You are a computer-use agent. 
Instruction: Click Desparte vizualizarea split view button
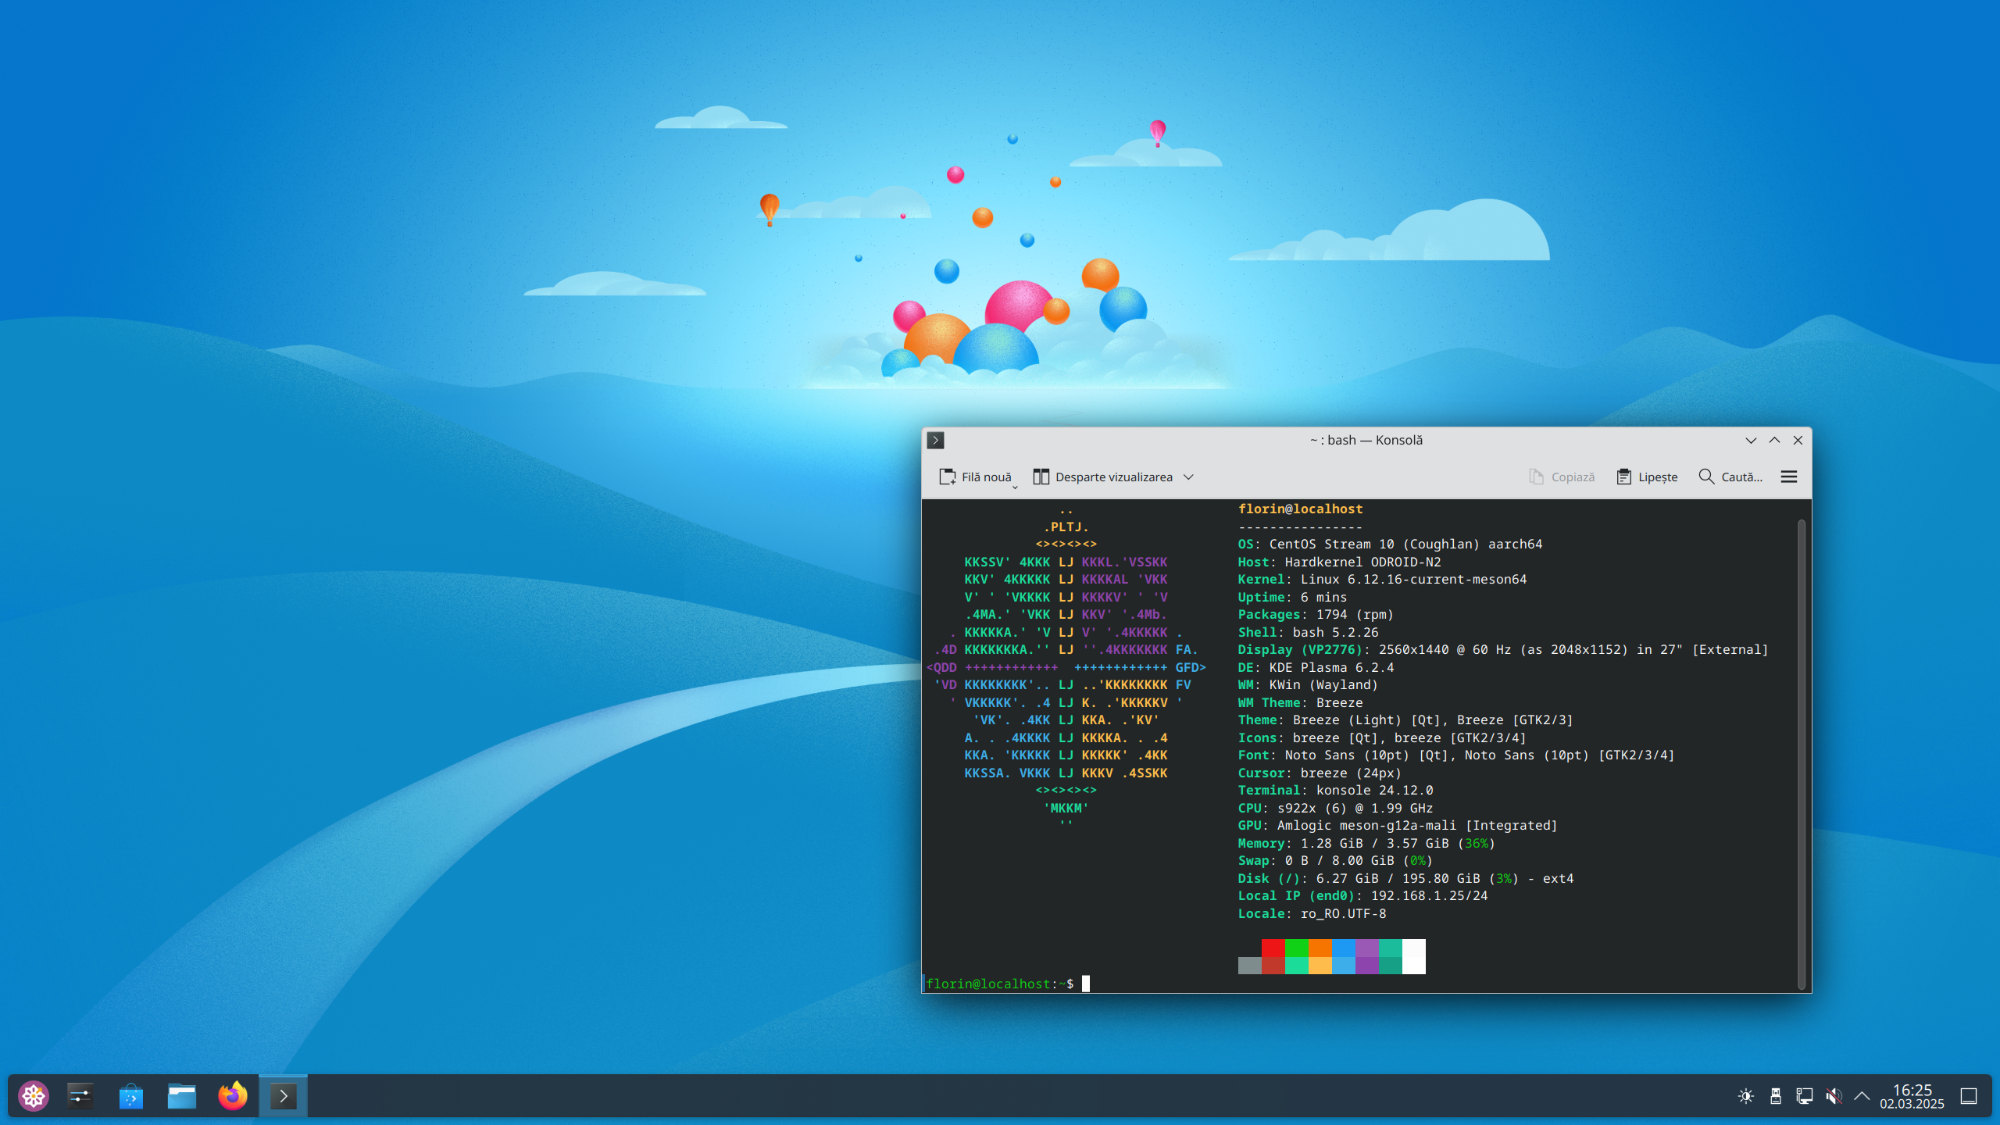coord(1102,477)
